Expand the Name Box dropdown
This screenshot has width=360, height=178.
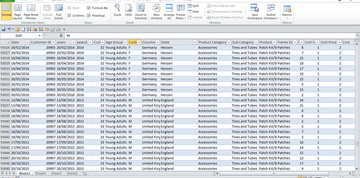click(x=40, y=35)
